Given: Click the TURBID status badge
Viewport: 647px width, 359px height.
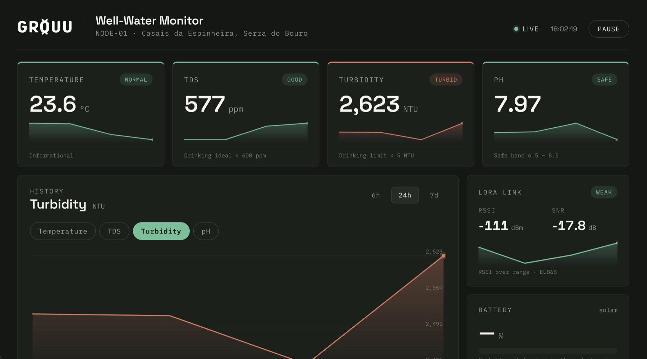Looking at the screenshot, I should [x=446, y=79].
